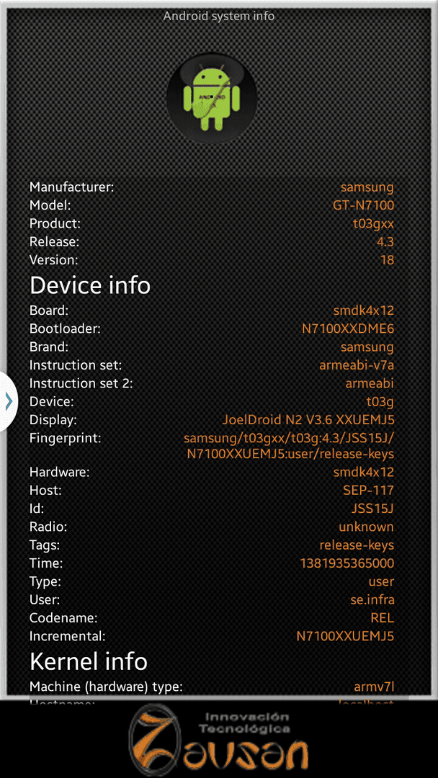The height and width of the screenshot is (778, 438).
Task: Select the Release value 4.3
Action: (385, 242)
